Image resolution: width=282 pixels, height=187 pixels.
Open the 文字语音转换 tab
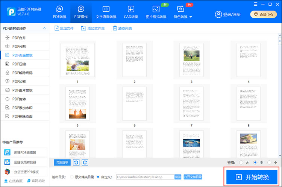106,12
